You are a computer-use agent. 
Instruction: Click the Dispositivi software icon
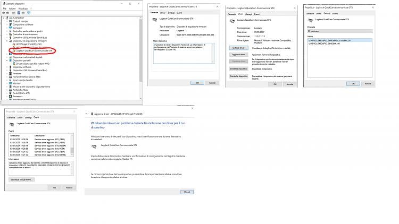(x=11, y=67)
